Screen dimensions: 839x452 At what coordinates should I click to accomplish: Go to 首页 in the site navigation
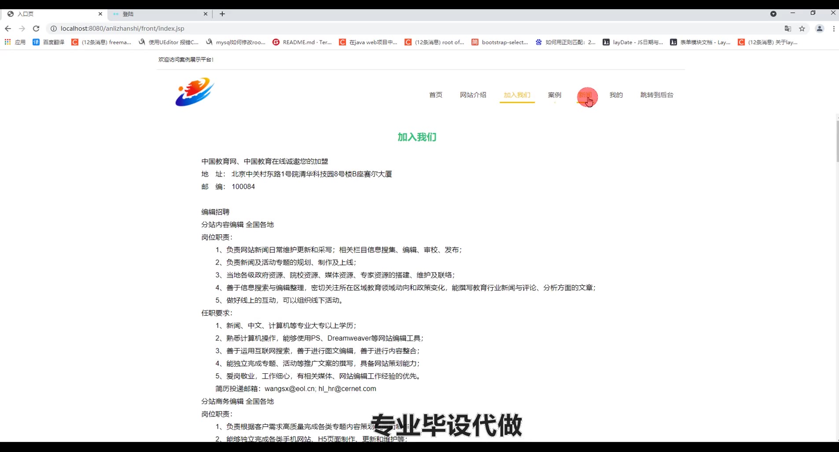click(x=436, y=95)
